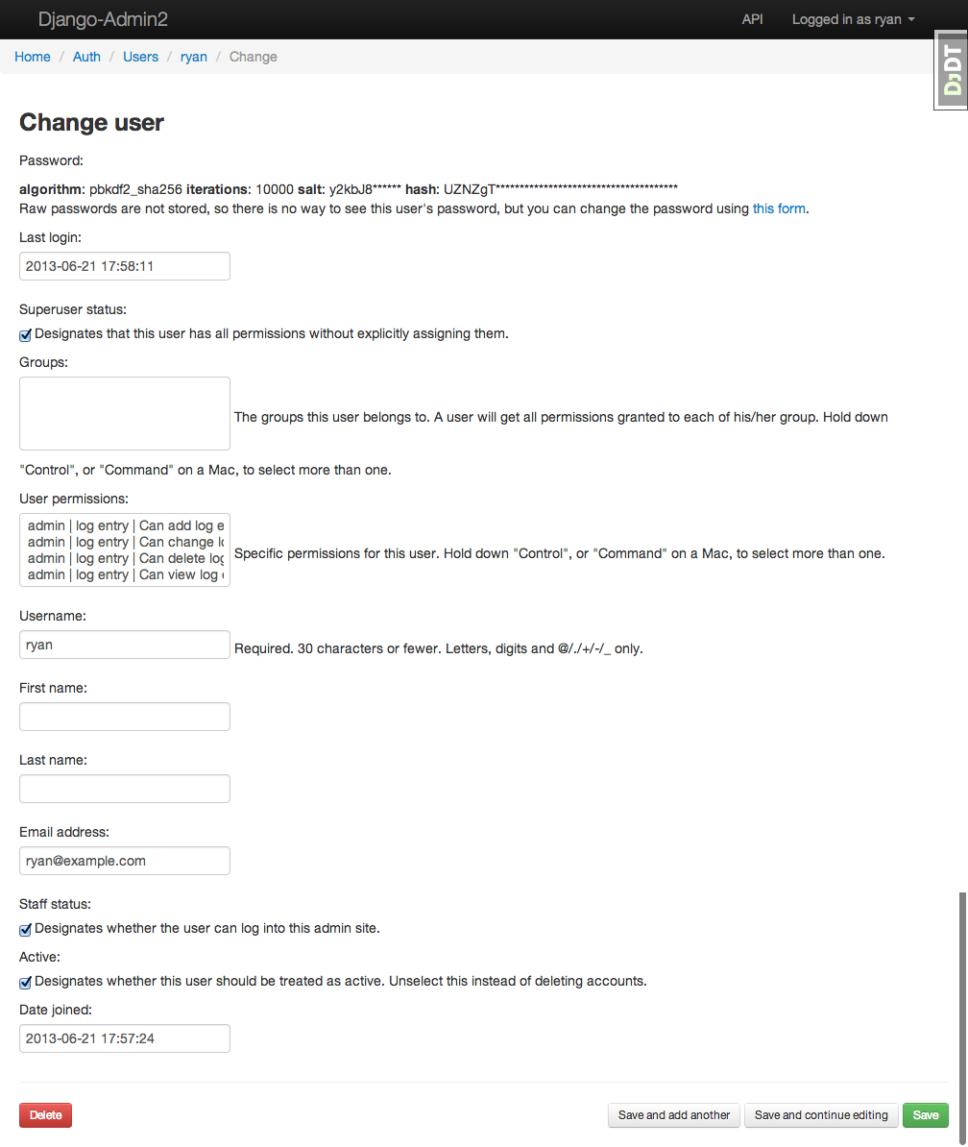Go to Home in the breadcrumb
This screenshot has height=1147, width=968.
coord(33,57)
